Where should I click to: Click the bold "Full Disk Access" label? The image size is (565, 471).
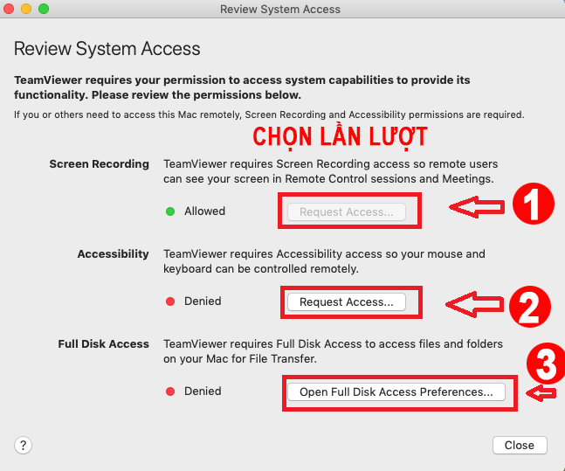(104, 344)
